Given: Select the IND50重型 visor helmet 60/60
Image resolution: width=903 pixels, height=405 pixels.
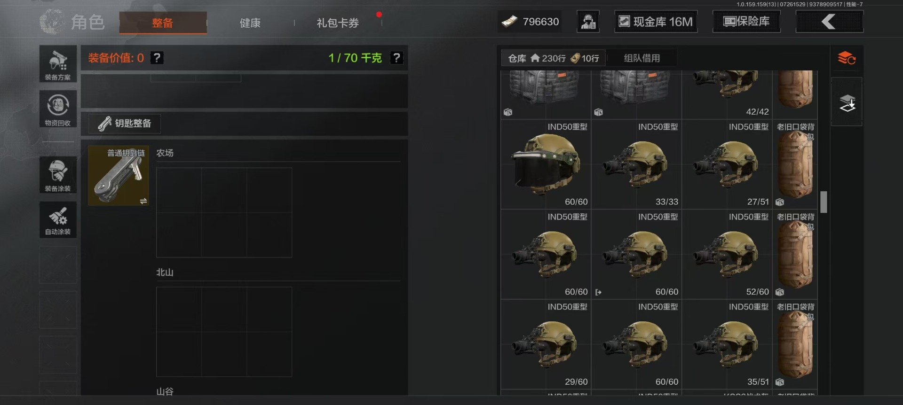Looking at the screenshot, I should [x=546, y=164].
